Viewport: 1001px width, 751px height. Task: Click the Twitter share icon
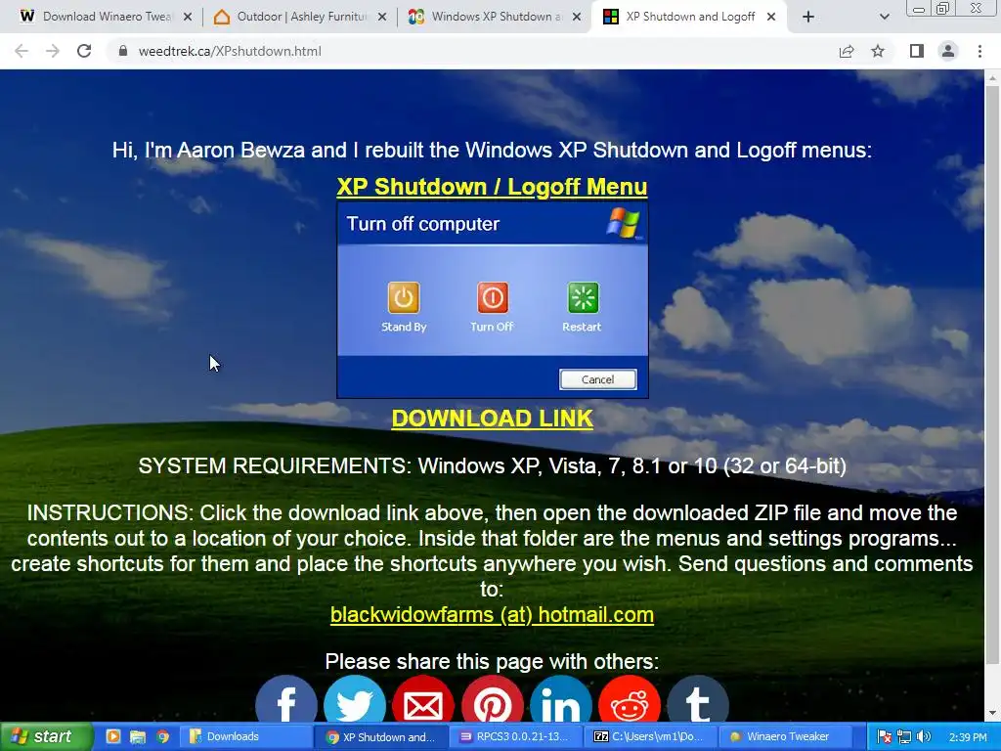tap(354, 700)
